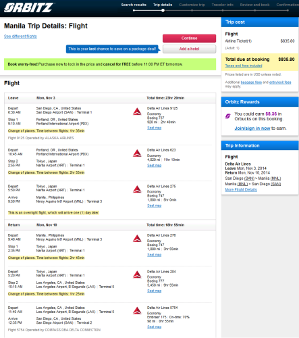This screenshot has height=338, width=299.
Task: Open the Taxes and fees included link
Action: [244, 66]
